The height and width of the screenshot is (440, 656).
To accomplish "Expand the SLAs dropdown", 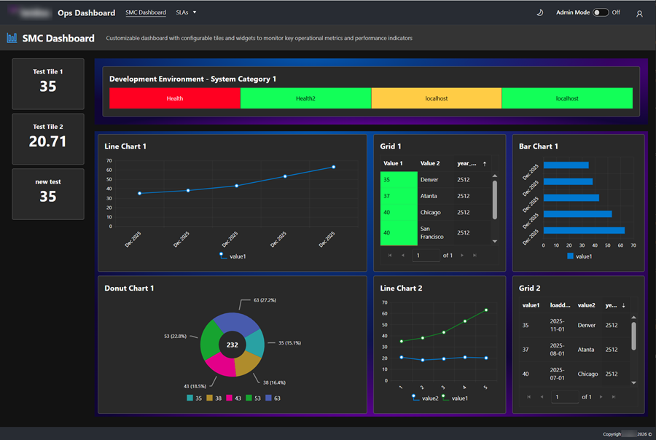I will pyautogui.click(x=187, y=12).
